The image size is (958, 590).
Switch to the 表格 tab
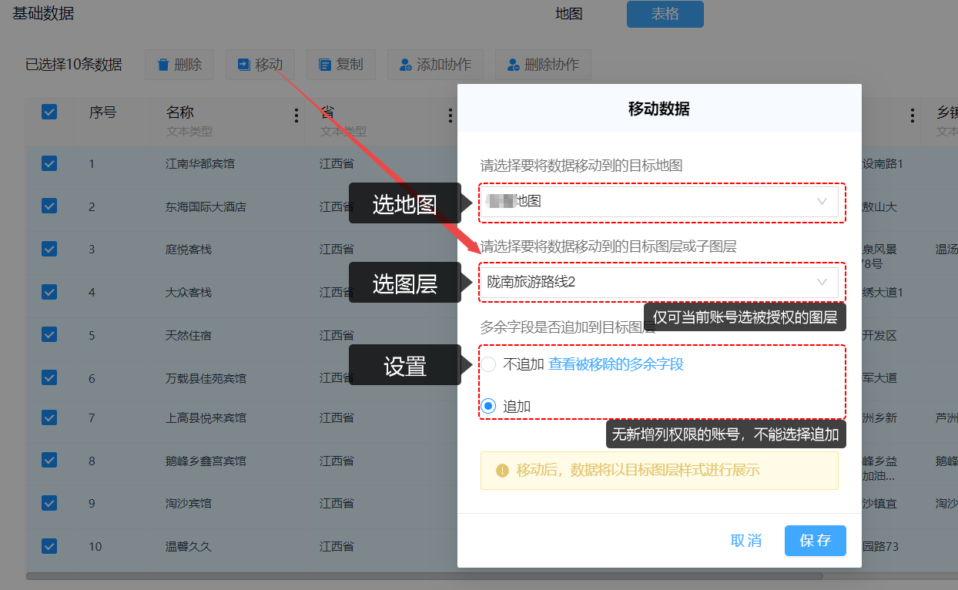coord(665,14)
